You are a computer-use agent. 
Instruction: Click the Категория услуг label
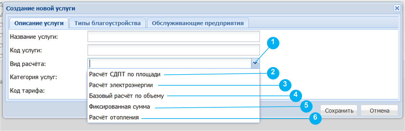pos(33,77)
